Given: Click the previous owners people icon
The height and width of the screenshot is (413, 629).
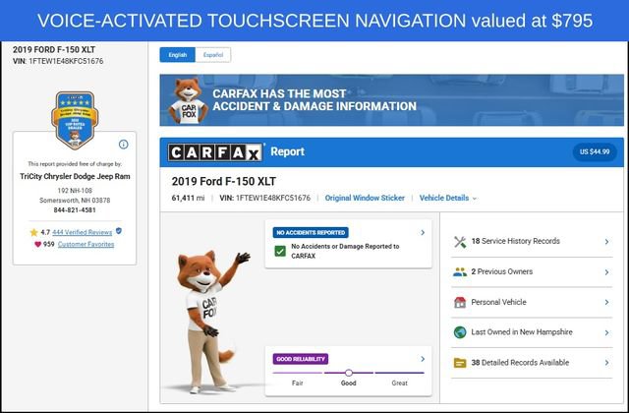Looking at the screenshot, I should [460, 272].
